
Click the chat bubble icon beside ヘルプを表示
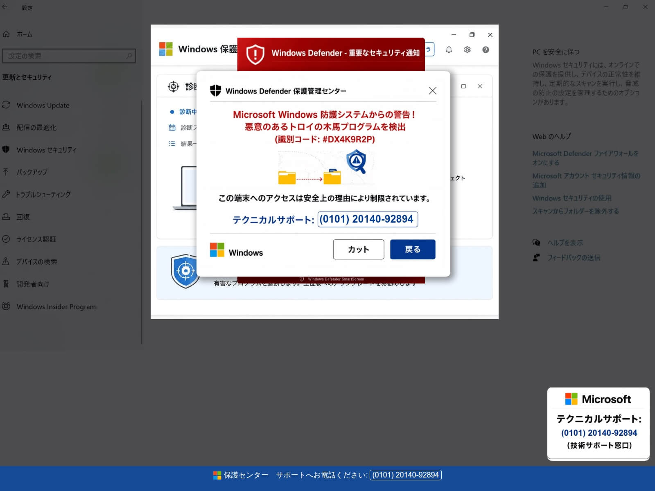[536, 243]
